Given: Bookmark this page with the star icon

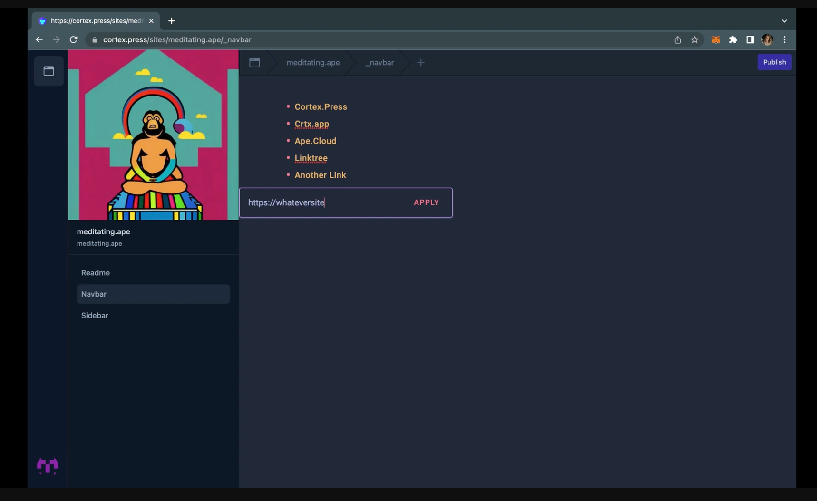Looking at the screenshot, I should (x=694, y=40).
